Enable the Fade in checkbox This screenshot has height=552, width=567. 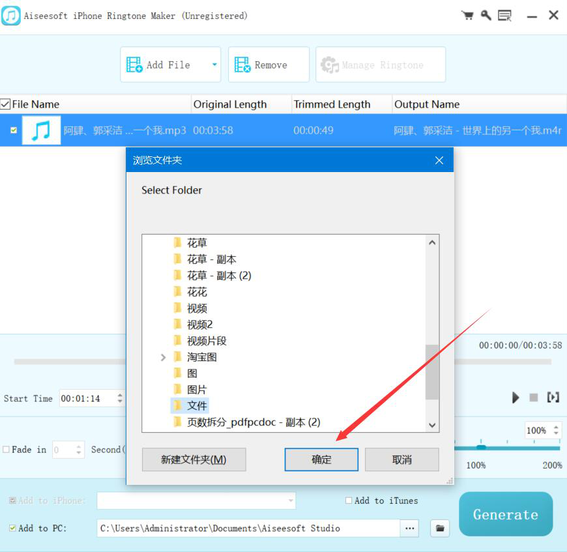coord(6,449)
